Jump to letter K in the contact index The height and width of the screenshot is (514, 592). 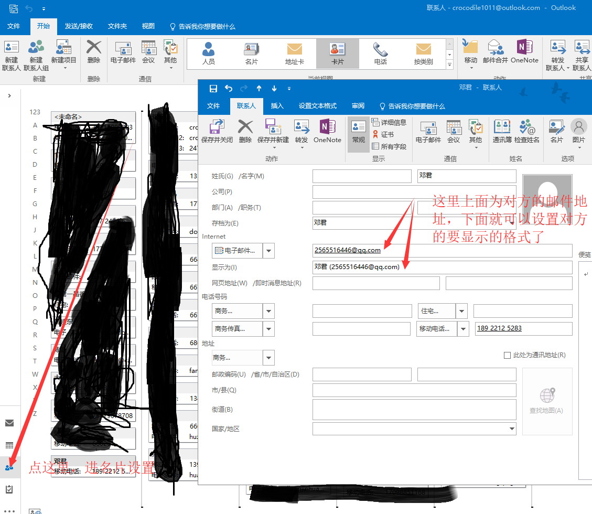coord(35,243)
